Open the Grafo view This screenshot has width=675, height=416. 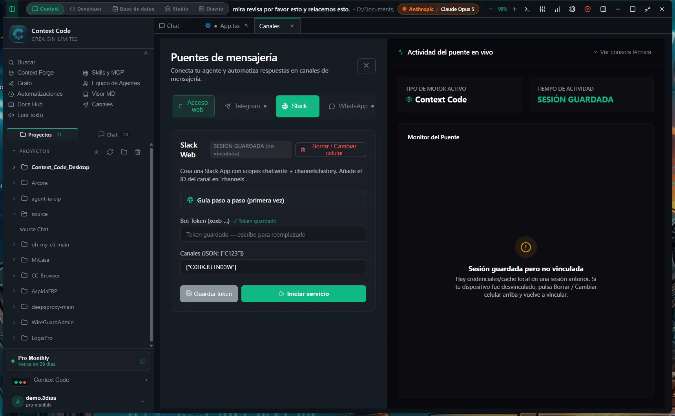[x=20, y=83]
